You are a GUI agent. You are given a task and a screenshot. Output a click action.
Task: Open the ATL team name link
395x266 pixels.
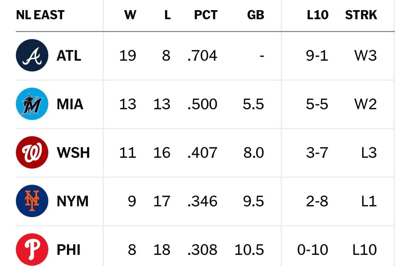[69, 56]
